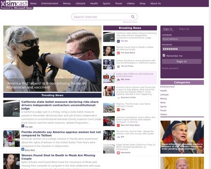Click the Business Insider source icon
This screenshot has width=211, height=169.
[118, 98]
